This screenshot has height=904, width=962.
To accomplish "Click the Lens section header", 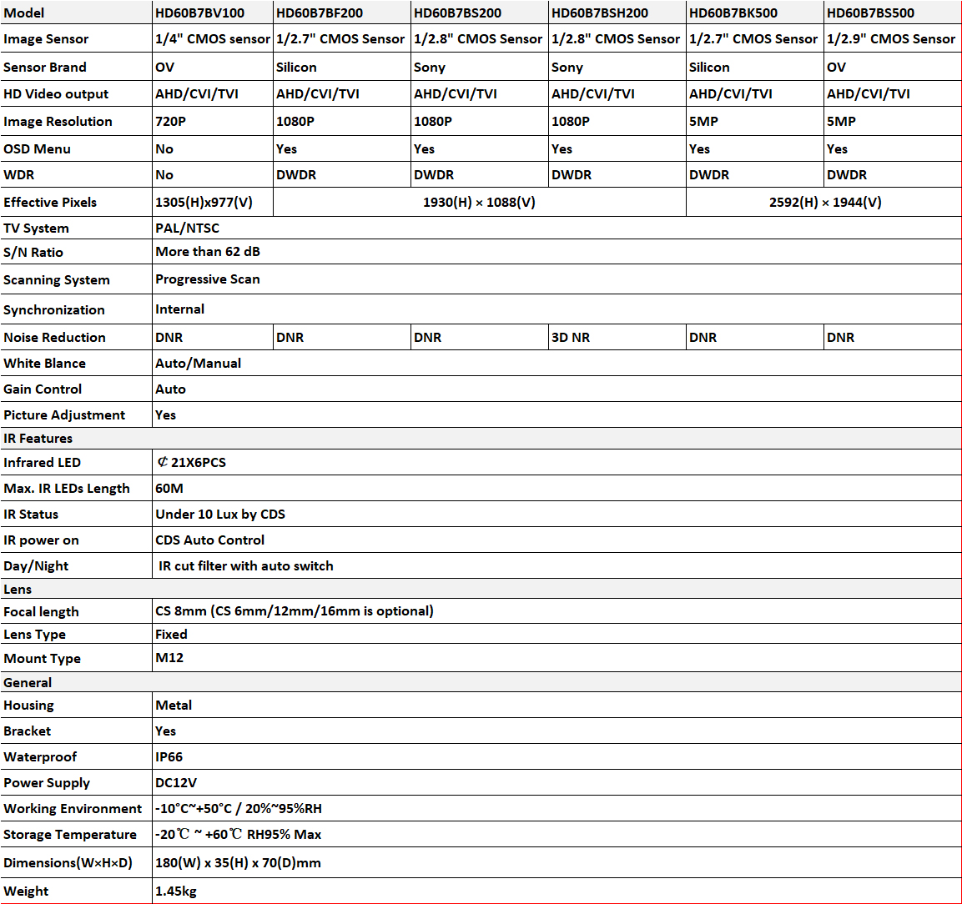I will (x=18, y=589).
